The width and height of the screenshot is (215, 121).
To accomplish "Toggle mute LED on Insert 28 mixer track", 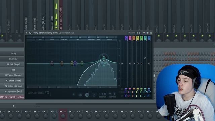I will pos(193,36).
